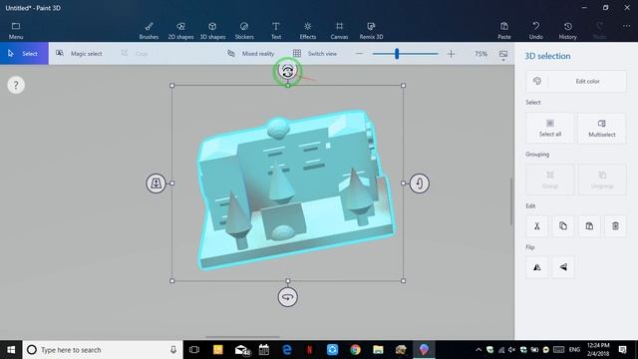
Task: Click the top-left selection box corner handle
Action: [x=172, y=86]
